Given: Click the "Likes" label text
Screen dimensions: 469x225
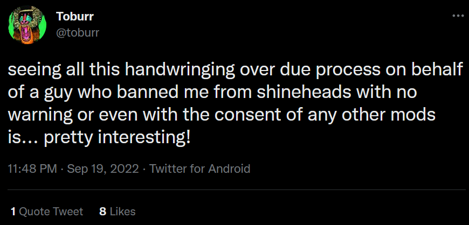Looking at the screenshot, I should (122, 212).
